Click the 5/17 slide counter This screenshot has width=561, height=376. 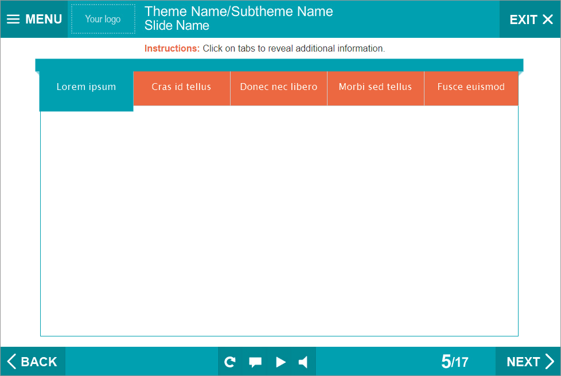(x=454, y=362)
